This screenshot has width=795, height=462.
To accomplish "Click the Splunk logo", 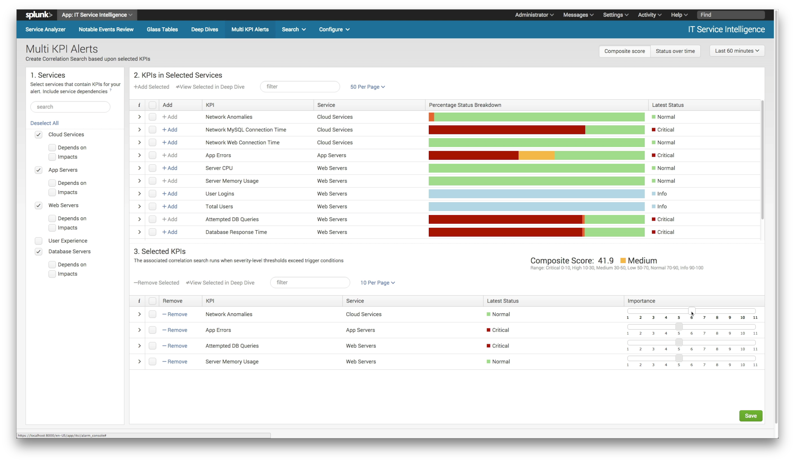I will [39, 15].
